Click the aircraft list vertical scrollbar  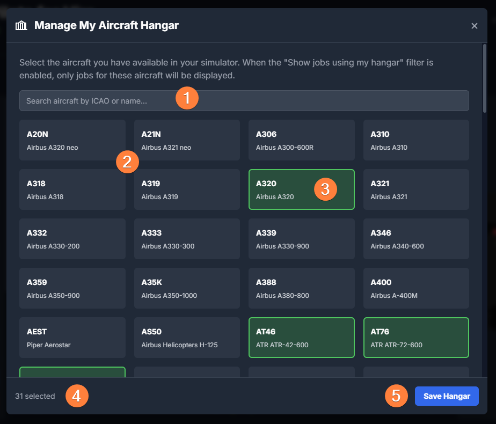485,78
